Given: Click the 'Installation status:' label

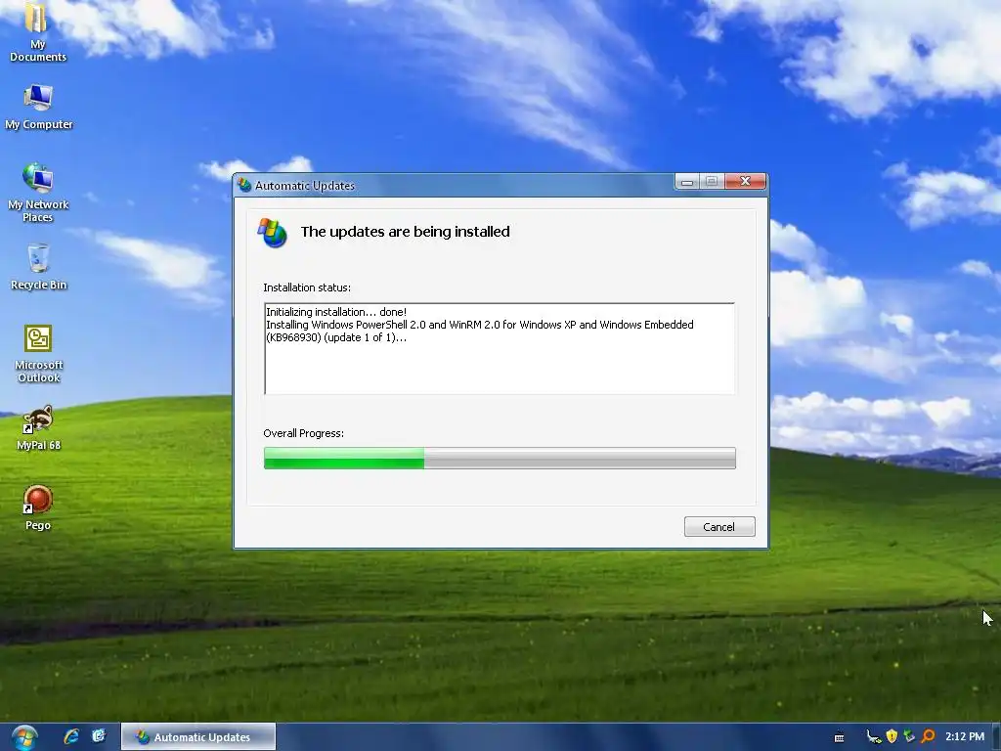Looking at the screenshot, I should click(307, 287).
